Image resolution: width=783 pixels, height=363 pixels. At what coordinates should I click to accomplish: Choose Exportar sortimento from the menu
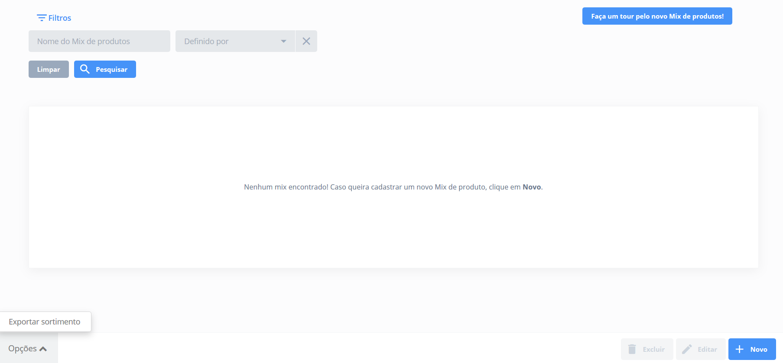45,322
